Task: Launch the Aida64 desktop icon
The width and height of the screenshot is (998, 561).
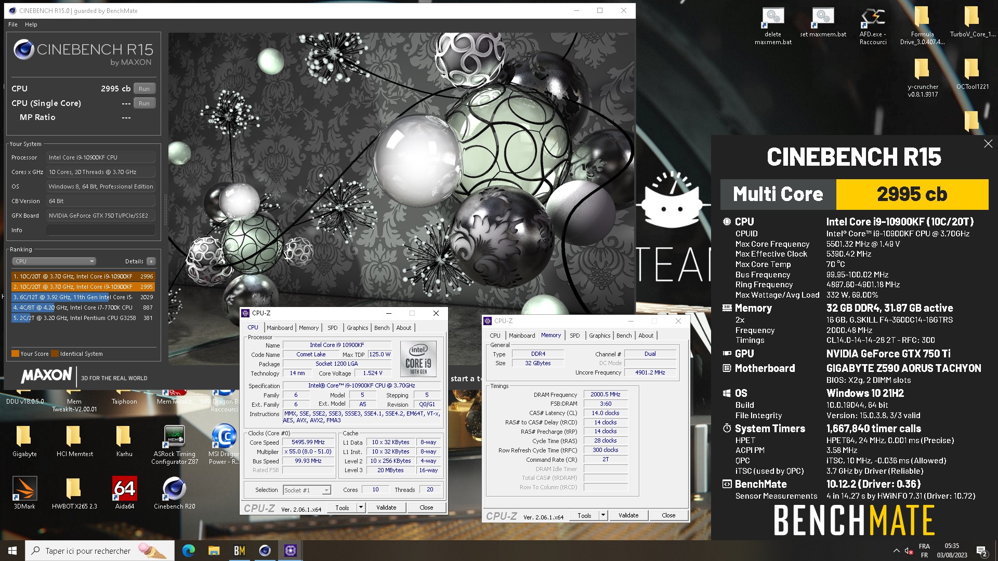Action: [125, 493]
